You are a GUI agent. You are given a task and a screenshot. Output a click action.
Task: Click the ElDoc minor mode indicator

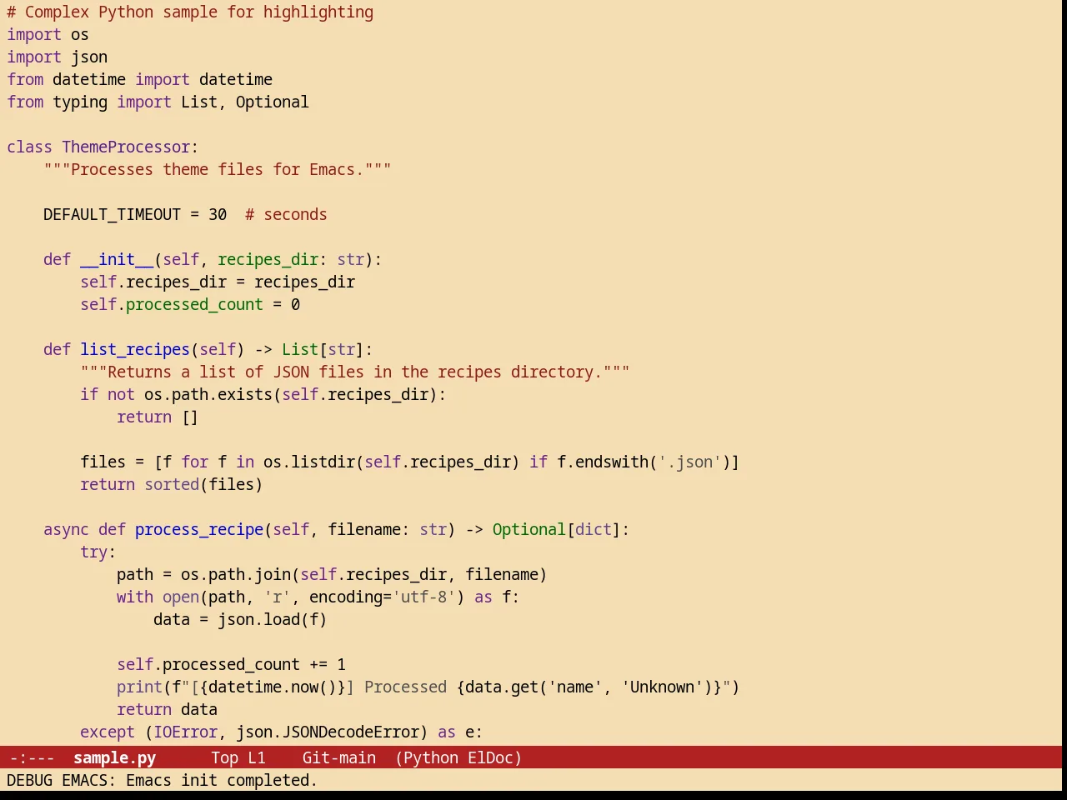coord(490,757)
